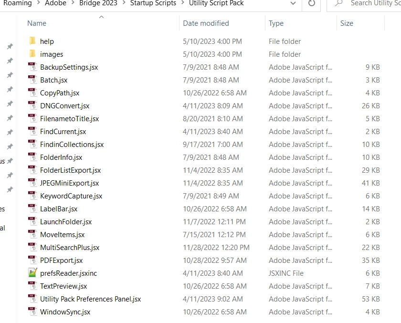Screen dimensions: 401x323
Task: Click the FolderListExport.jsx file name
Action: pyautogui.click(x=70, y=170)
